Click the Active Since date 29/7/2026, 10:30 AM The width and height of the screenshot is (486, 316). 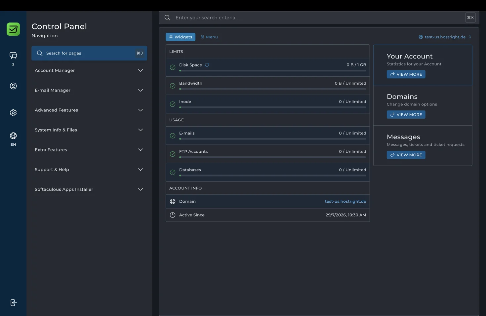click(x=346, y=215)
